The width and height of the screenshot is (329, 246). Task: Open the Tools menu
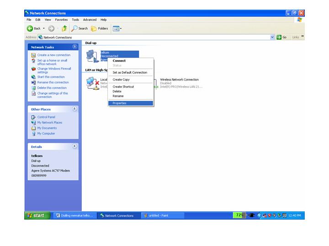pyautogui.click(x=75, y=20)
